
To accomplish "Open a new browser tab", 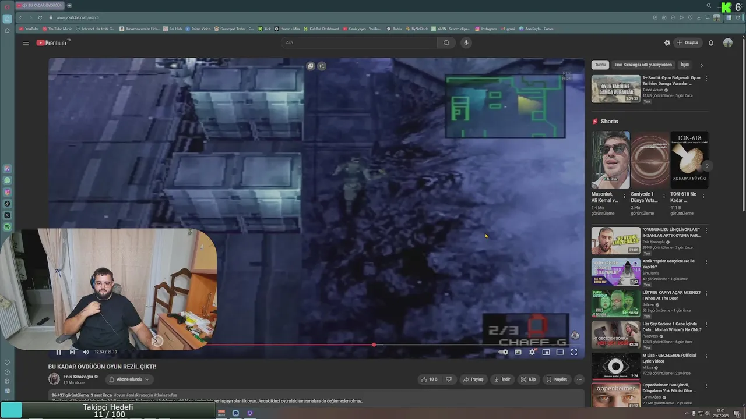I will pos(69,5).
